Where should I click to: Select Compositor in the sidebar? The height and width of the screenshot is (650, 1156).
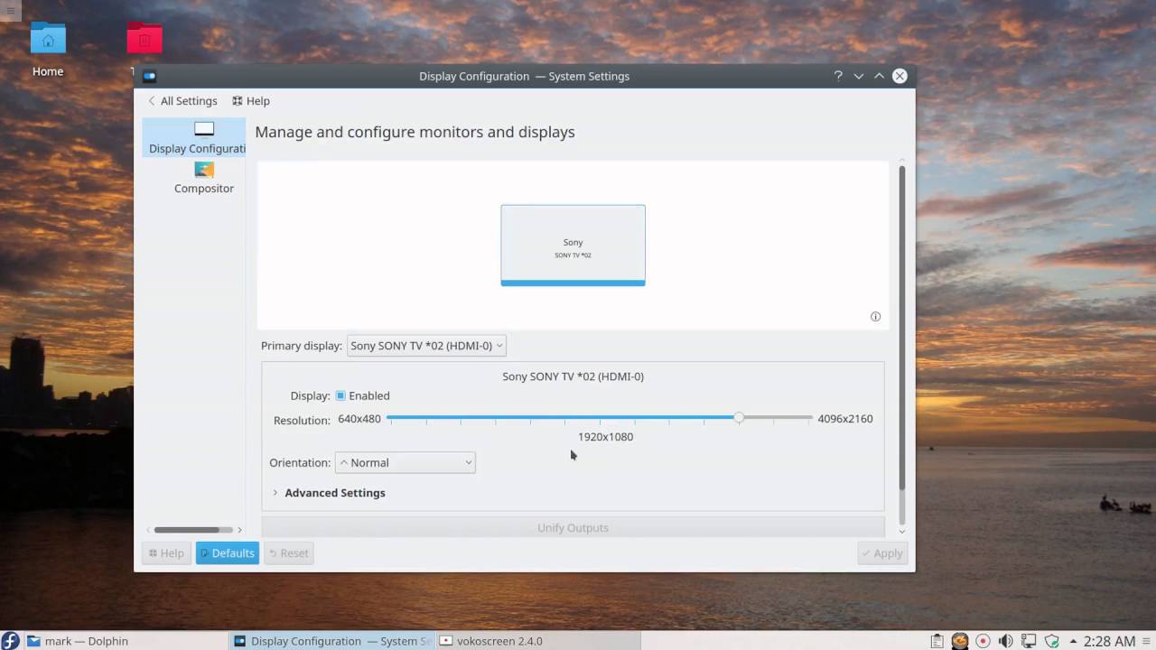(x=203, y=178)
